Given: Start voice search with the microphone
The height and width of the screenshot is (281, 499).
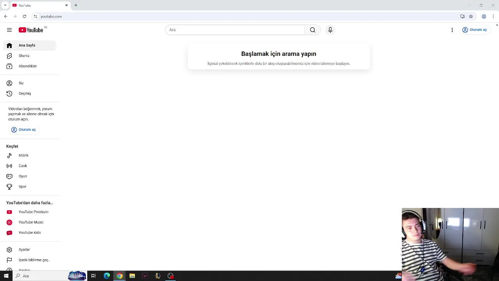Looking at the screenshot, I should pos(330,30).
